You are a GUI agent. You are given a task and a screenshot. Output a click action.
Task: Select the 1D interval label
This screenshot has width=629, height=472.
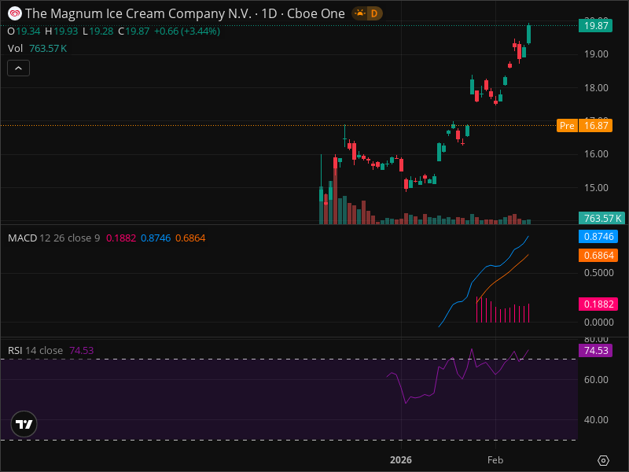click(x=269, y=13)
